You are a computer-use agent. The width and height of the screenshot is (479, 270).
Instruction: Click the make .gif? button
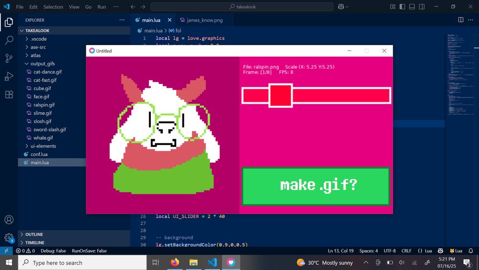click(316, 186)
